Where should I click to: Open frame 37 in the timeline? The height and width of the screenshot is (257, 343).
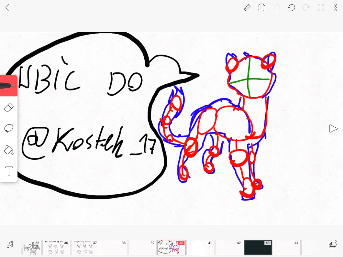[x=85, y=248]
